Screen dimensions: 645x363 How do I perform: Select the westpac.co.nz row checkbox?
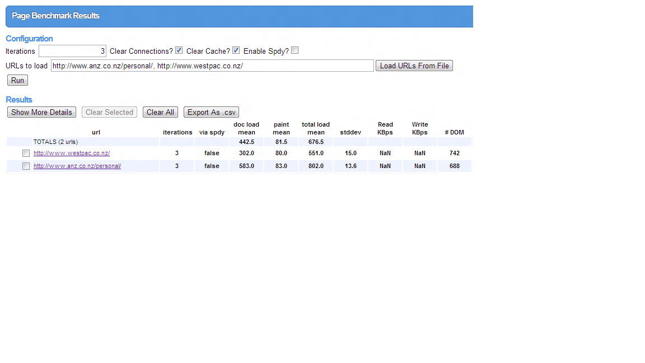click(x=26, y=153)
